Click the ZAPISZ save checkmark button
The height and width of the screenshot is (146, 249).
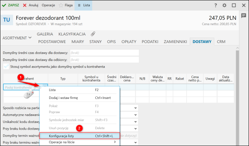coord(10,5)
